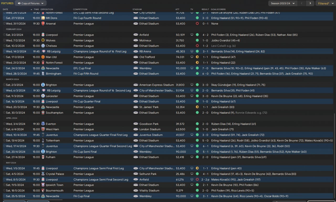Click the attendance figure '74,031'
The width and height of the screenshot is (336, 202).
[x=180, y=57]
